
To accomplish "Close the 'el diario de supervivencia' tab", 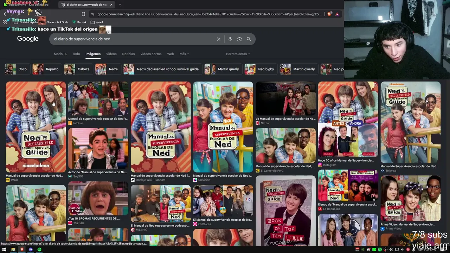I will click(111, 5).
